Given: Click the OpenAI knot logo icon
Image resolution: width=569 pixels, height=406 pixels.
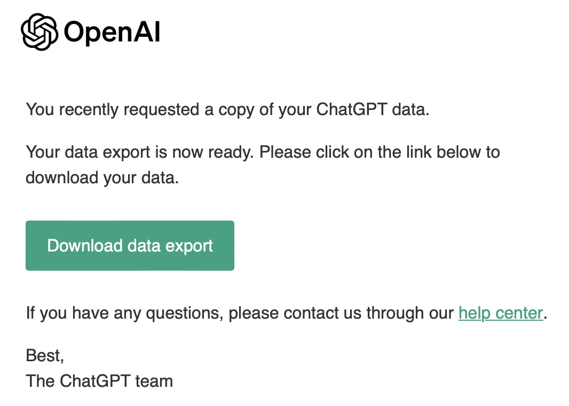Looking at the screenshot, I should pos(39,32).
